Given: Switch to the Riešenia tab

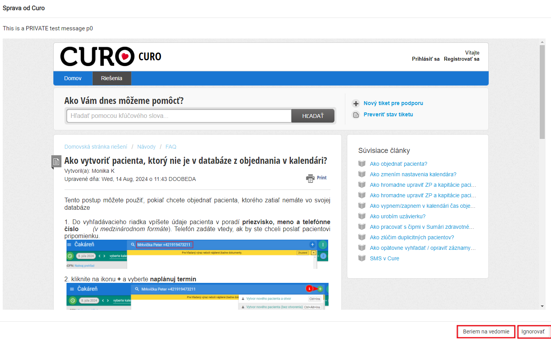Looking at the screenshot, I should pyautogui.click(x=112, y=78).
